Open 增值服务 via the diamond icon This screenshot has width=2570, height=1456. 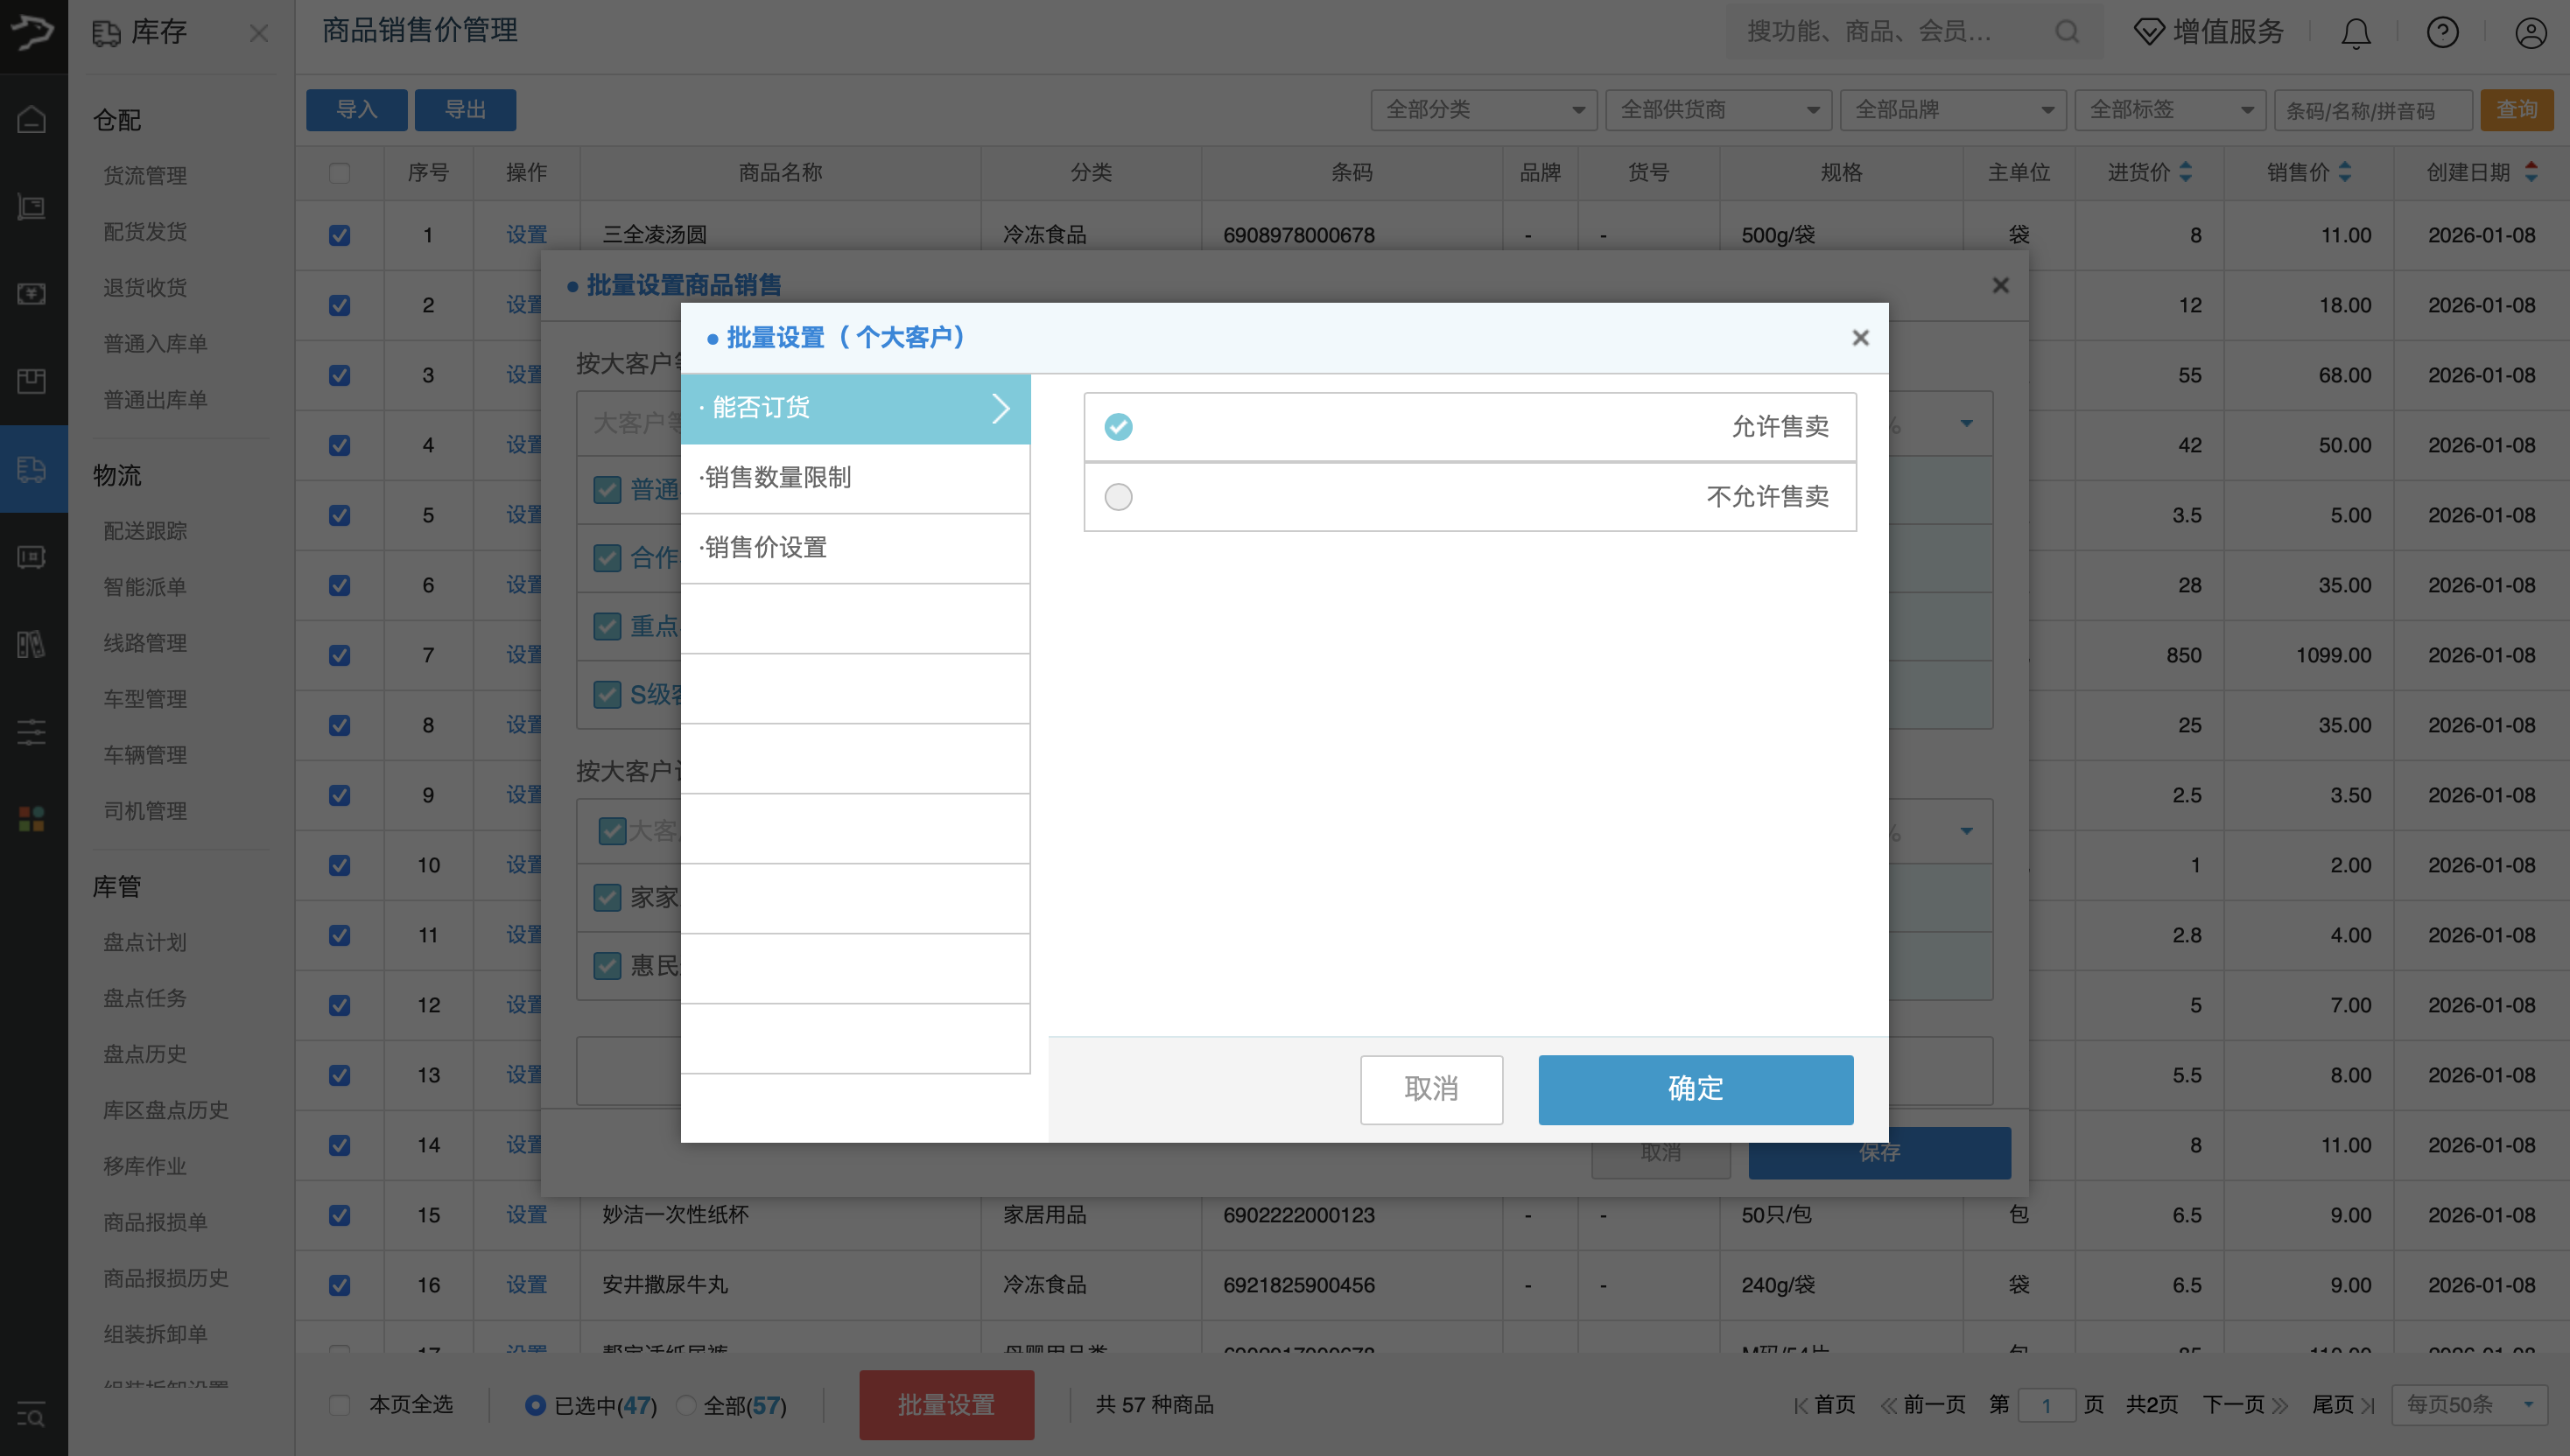coord(2149,32)
